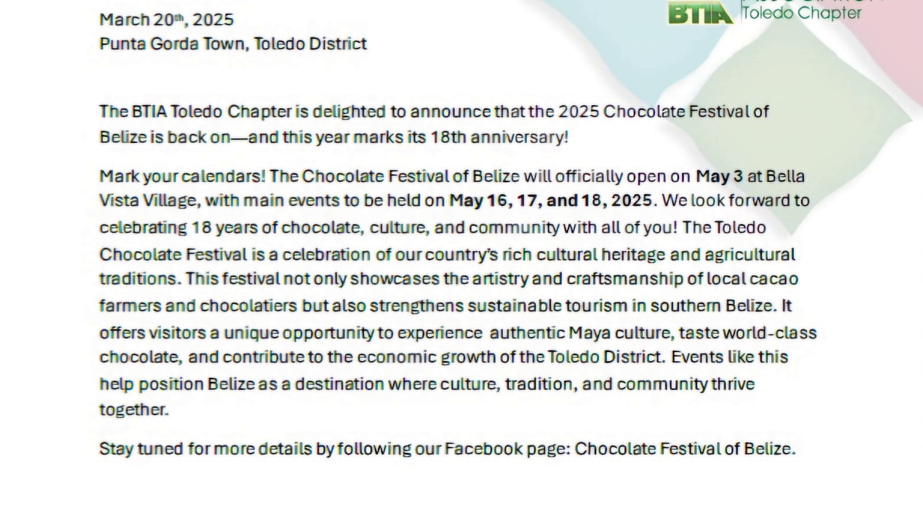Image resolution: width=923 pixels, height=519 pixels.
Task: Click the word together. ending the paragraph
Action: 134,410
